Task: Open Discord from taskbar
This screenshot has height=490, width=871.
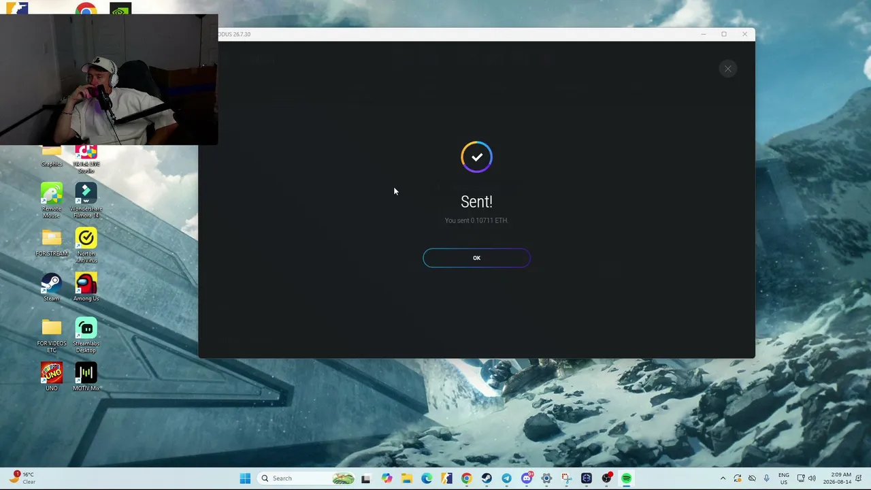Action: click(527, 478)
